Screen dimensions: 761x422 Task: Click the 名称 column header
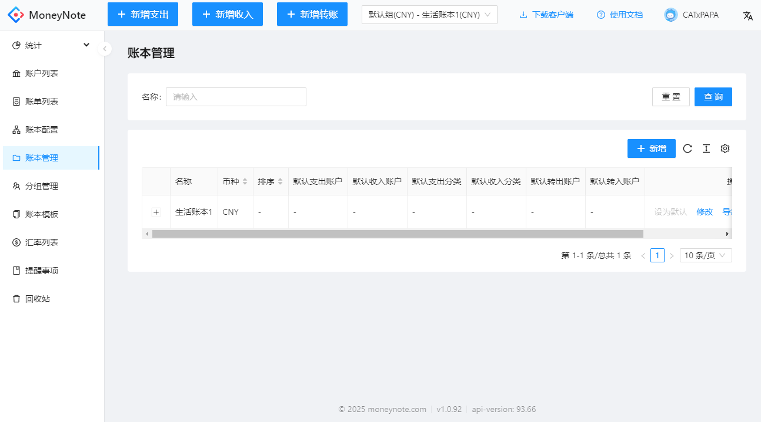194,181
